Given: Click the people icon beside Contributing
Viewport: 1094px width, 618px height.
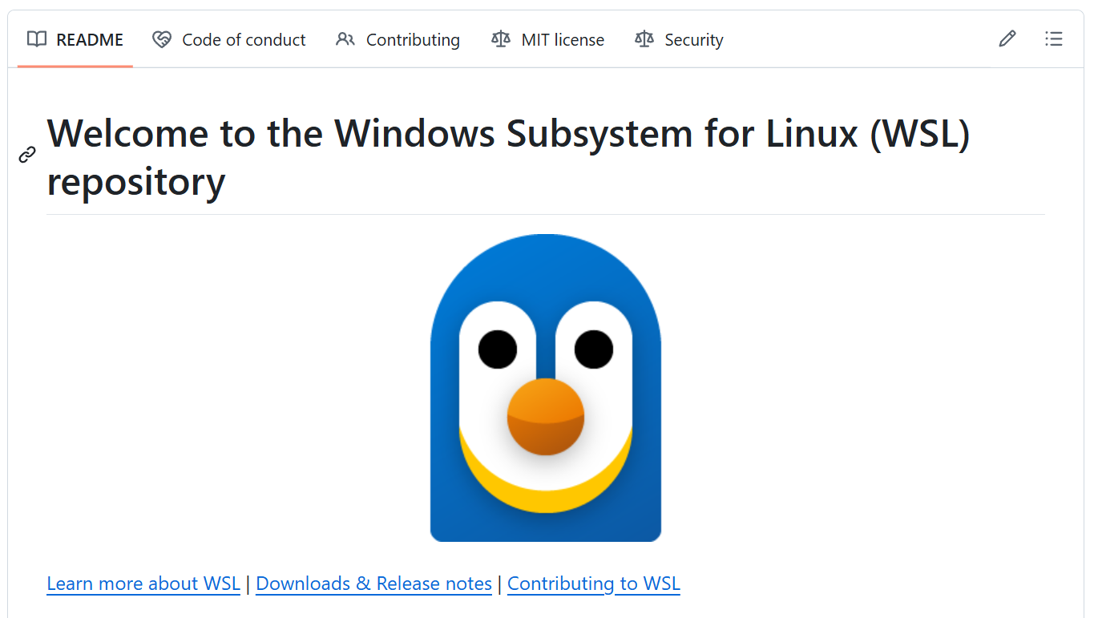Looking at the screenshot, I should tap(345, 39).
